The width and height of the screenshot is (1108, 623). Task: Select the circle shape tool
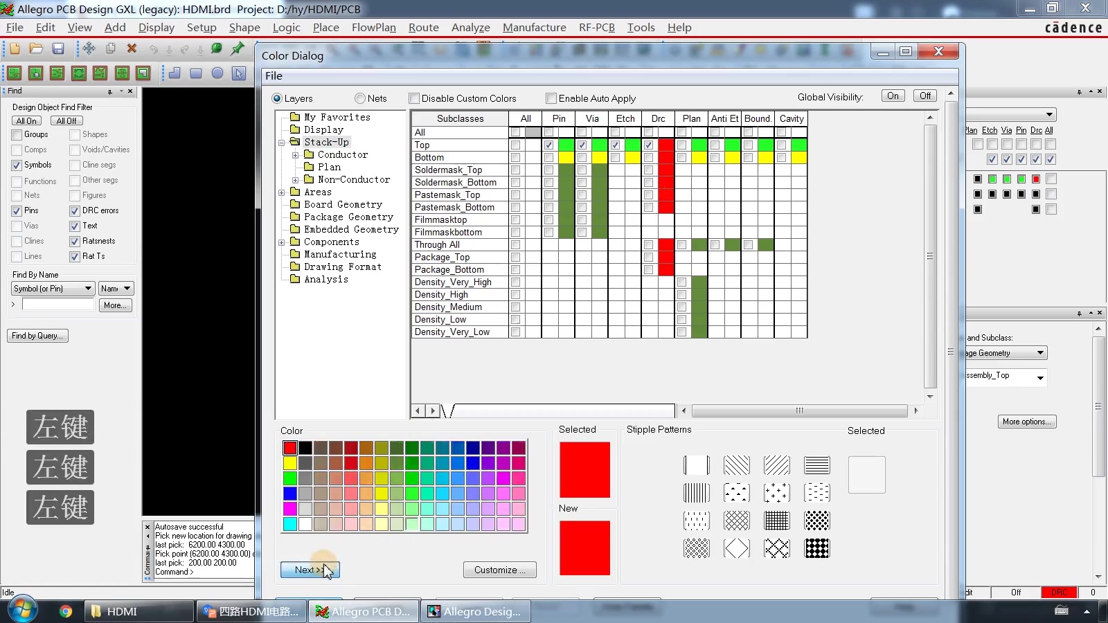pos(217,73)
